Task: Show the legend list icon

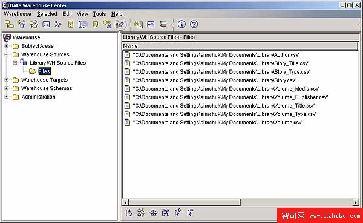Action: [x=163, y=24]
